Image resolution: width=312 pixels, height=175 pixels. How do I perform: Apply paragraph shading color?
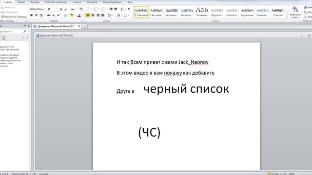118,15
